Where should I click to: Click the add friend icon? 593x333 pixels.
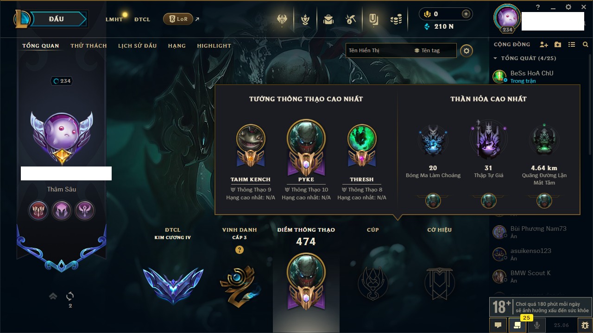pos(544,44)
